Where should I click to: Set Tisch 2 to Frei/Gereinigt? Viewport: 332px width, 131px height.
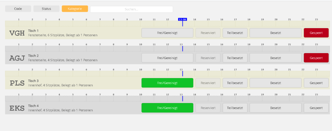(x=167, y=58)
